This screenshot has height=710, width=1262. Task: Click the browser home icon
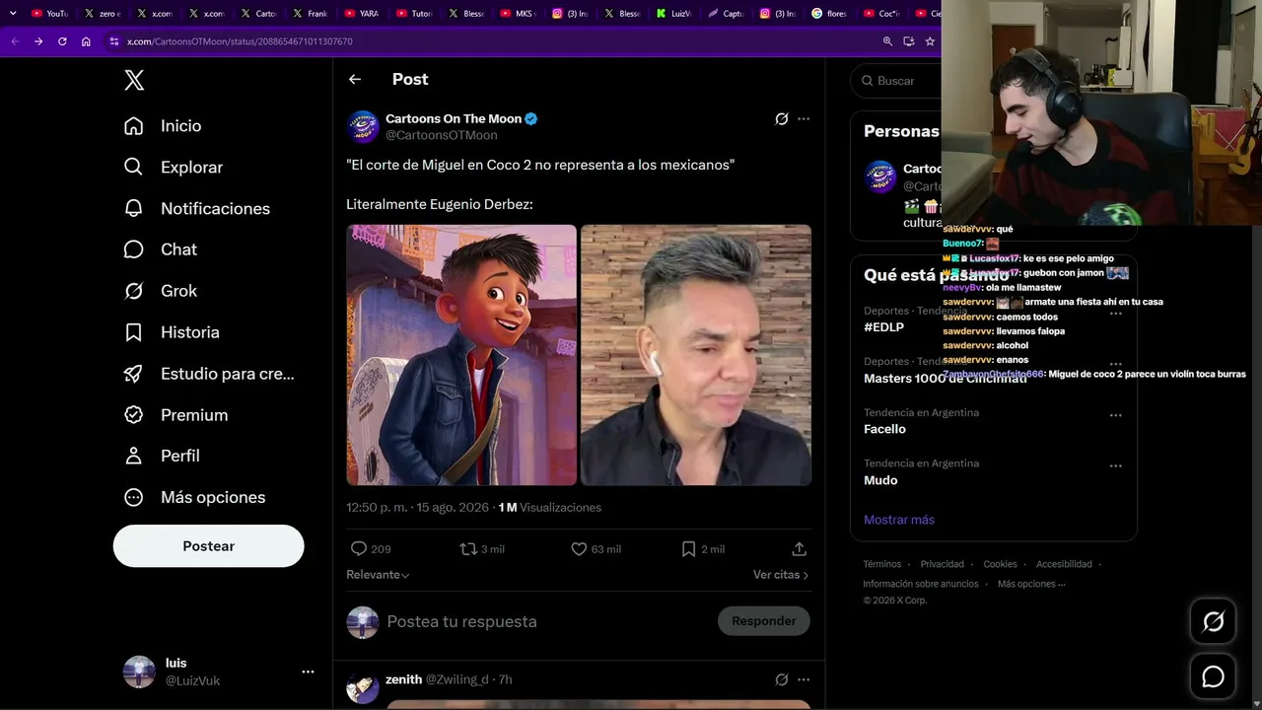(x=86, y=41)
